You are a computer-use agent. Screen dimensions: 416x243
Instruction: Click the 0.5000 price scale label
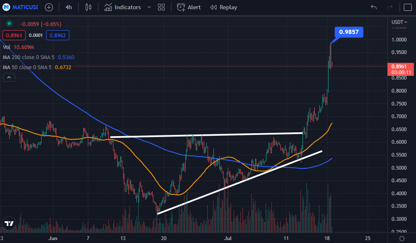click(x=399, y=168)
